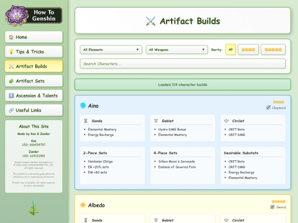This screenshot has height=223, width=298.
Task: Click the up-arrow icon beside Ascension & Talents
Action: (x=11, y=96)
